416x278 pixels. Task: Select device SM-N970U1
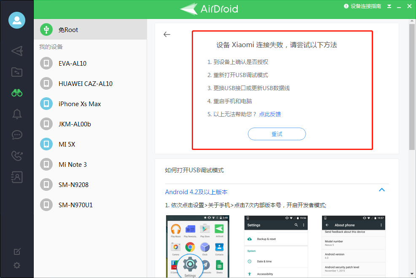coord(90,205)
